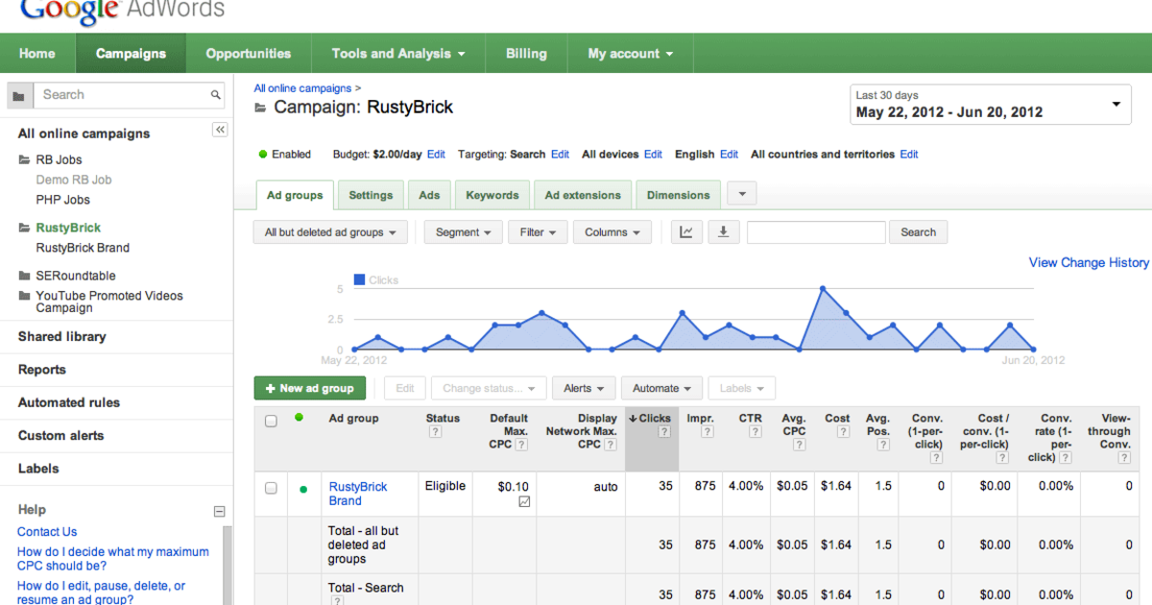Check the RustyBrick Brand row checkbox
The height and width of the screenshot is (605, 1152).
271,486
